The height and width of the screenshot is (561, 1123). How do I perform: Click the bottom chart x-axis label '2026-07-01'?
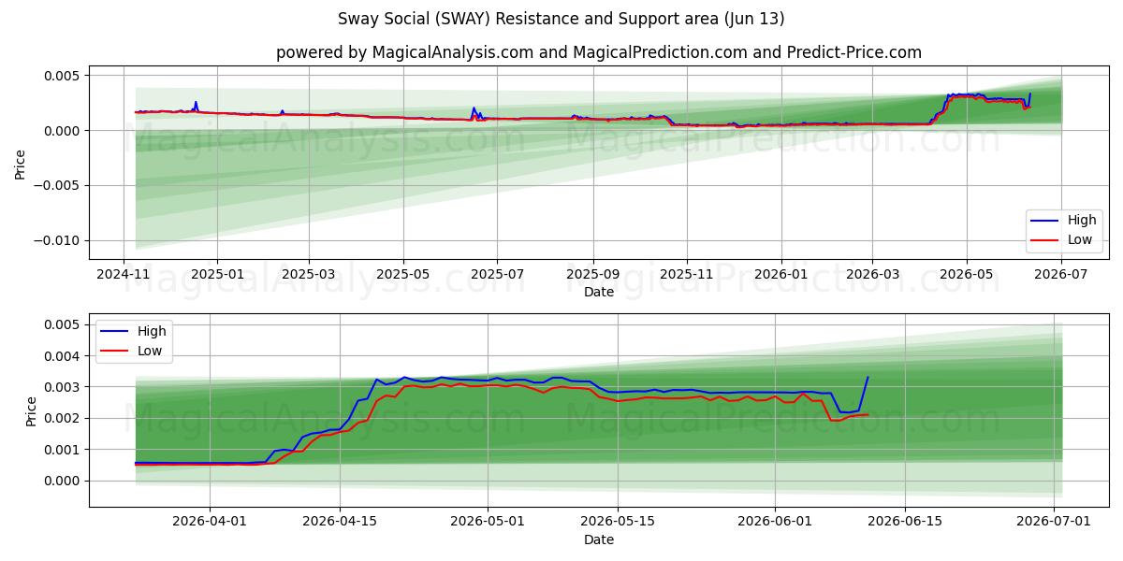click(x=1054, y=522)
